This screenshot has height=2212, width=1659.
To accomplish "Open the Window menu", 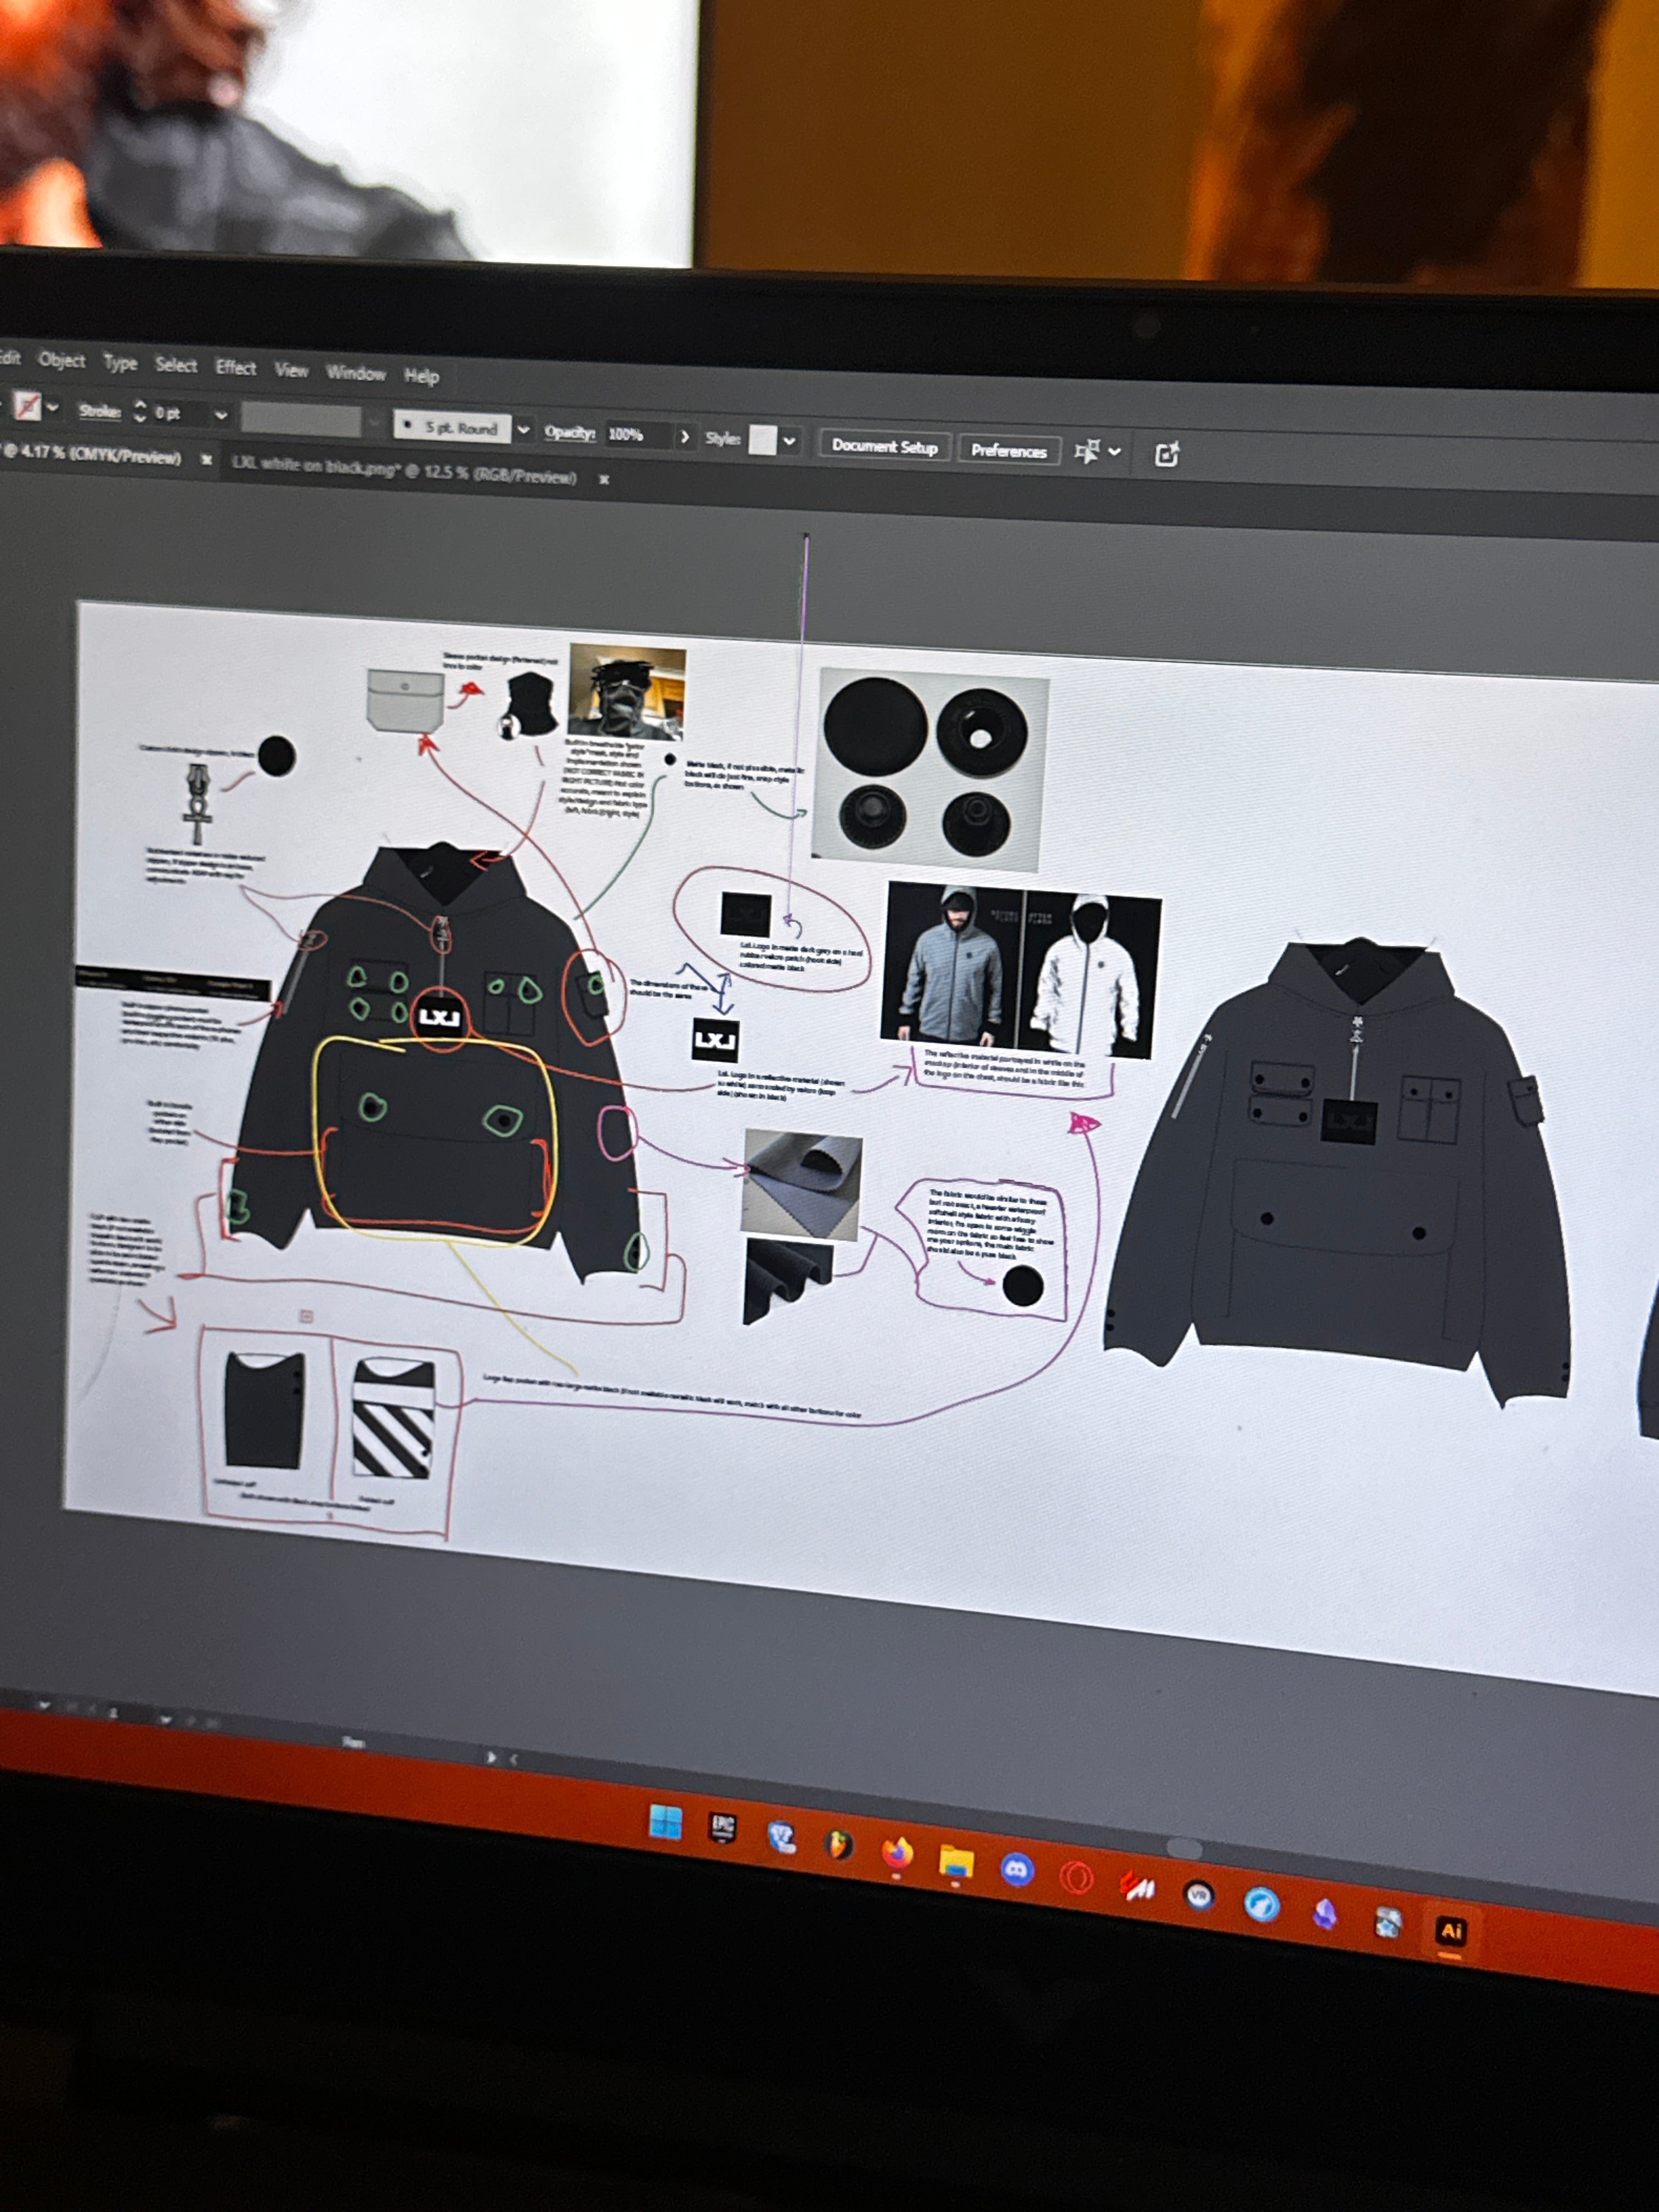I will [355, 373].
